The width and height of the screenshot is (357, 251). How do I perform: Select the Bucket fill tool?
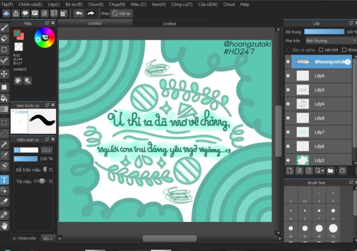[4, 98]
